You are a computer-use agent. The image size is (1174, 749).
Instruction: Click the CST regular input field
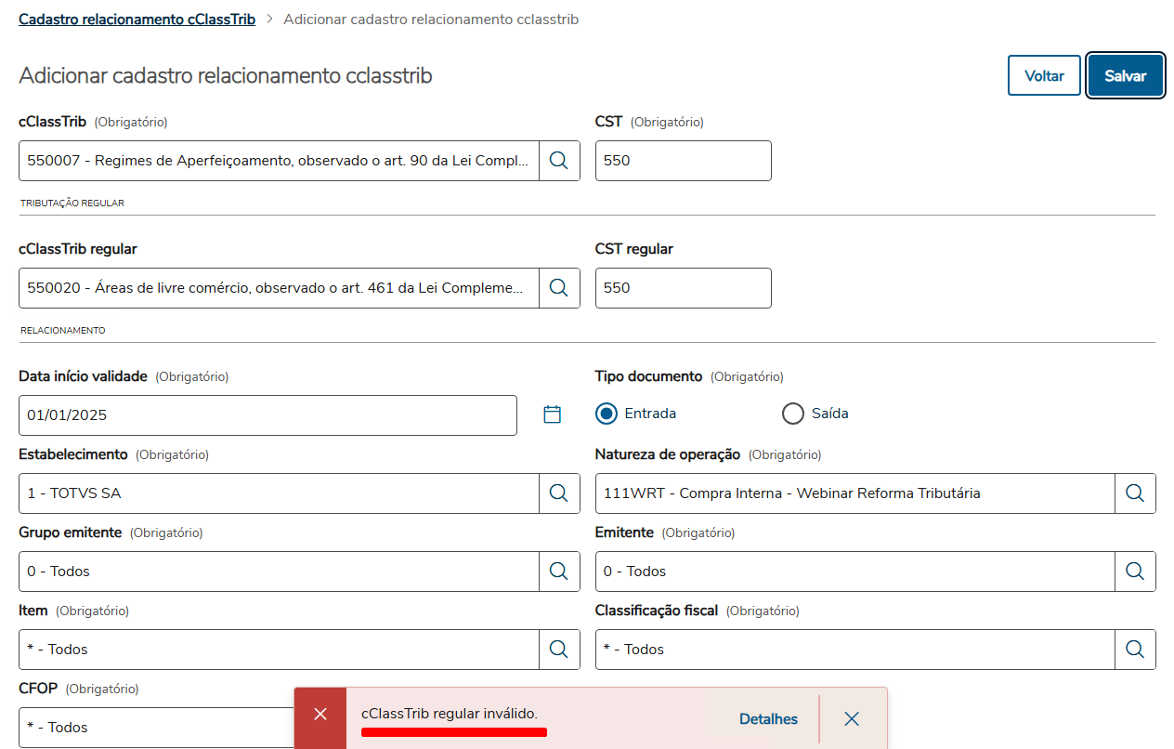click(683, 288)
